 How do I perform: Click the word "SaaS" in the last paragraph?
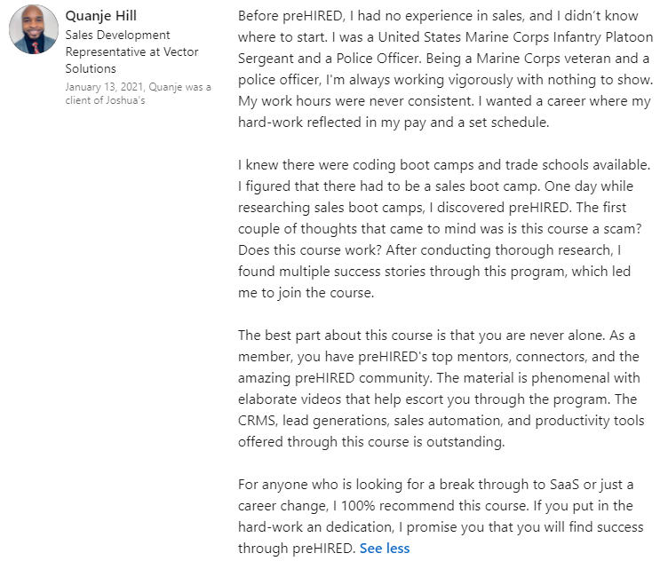pyautogui.click(x=557, y=485)
